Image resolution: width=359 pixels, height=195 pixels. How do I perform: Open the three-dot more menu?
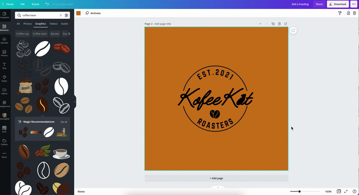tap(354, 4)
